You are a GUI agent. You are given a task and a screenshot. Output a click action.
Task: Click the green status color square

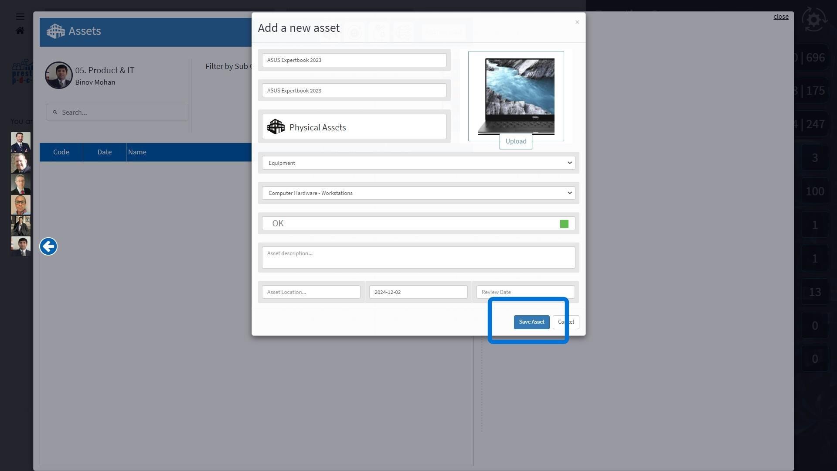564,224
